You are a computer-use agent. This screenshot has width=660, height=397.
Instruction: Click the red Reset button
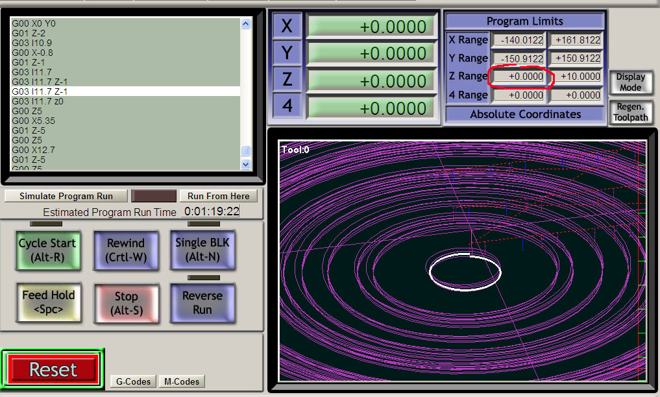coord(53,370)
